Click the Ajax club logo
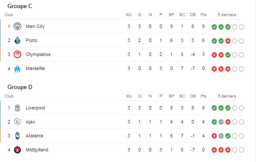 17,122
